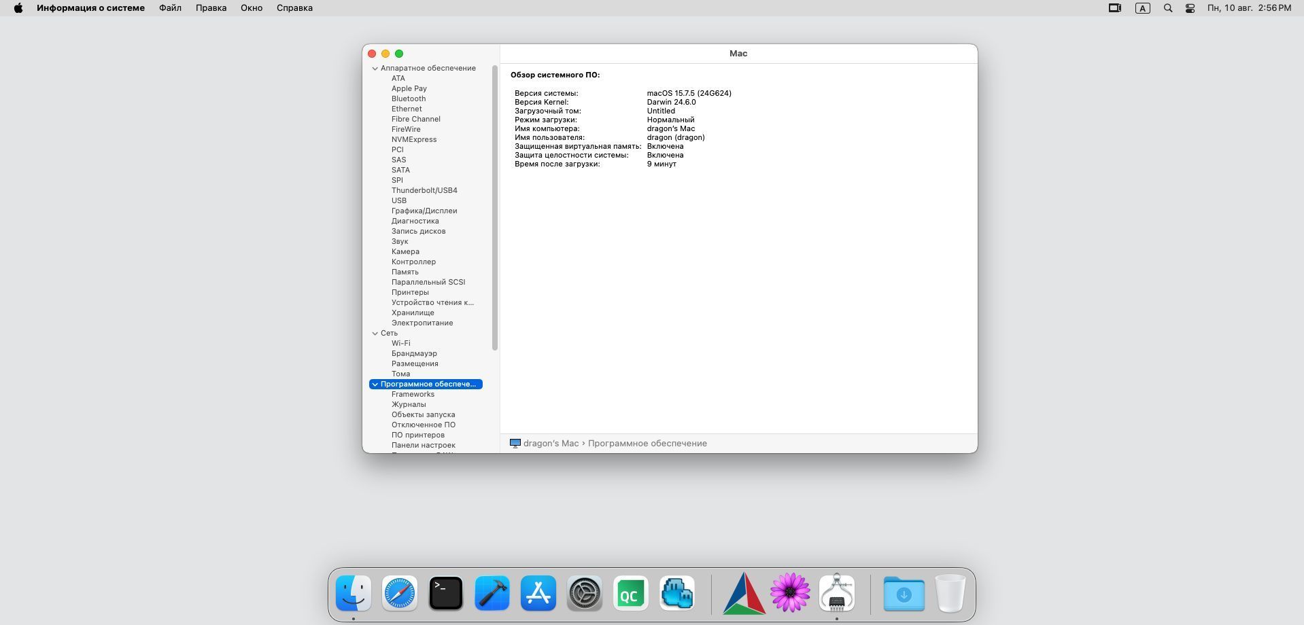
Task: Click the Darwin 24.6.0 kernel value
Action: tap(671, 103)
